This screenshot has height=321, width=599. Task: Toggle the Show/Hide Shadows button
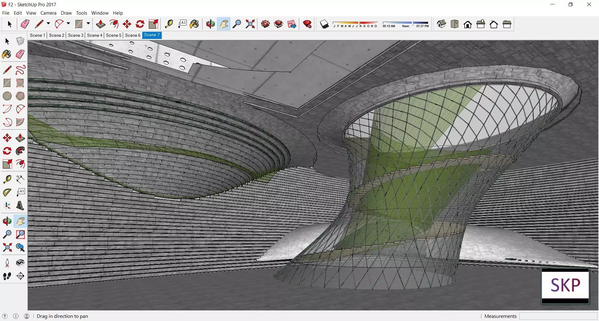point(324,24)
